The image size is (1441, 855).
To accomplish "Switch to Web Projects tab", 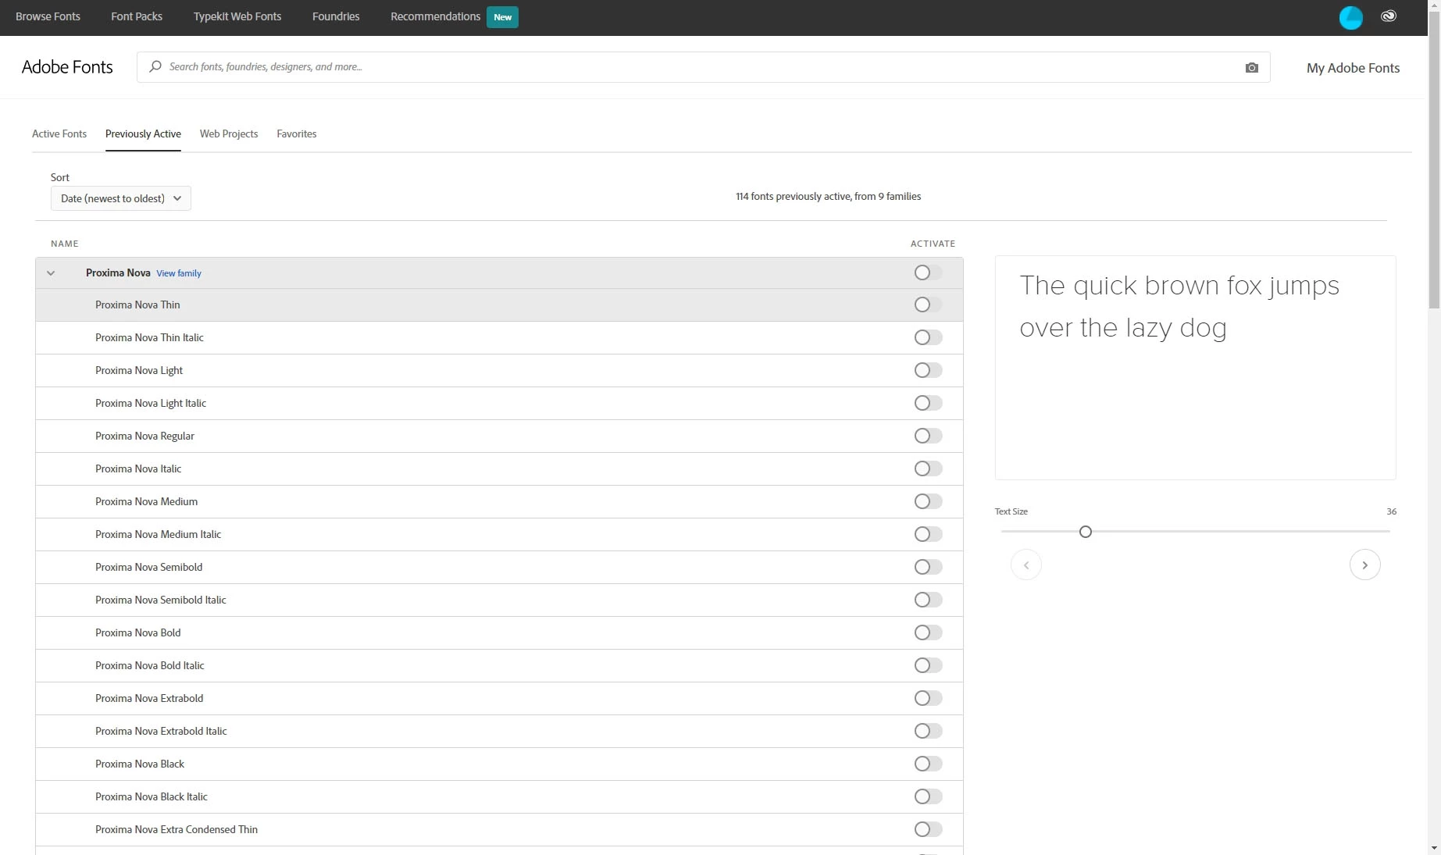I will point(229,134).
